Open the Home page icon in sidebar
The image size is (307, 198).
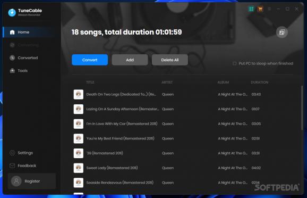point(12,32)
